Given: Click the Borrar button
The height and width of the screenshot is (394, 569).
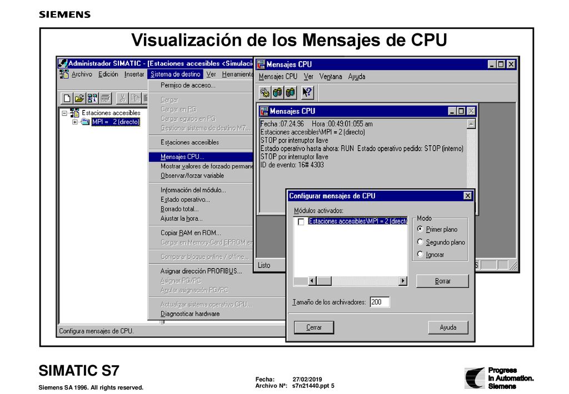Looking at the screenshot, I should click(x=442, y=281).
